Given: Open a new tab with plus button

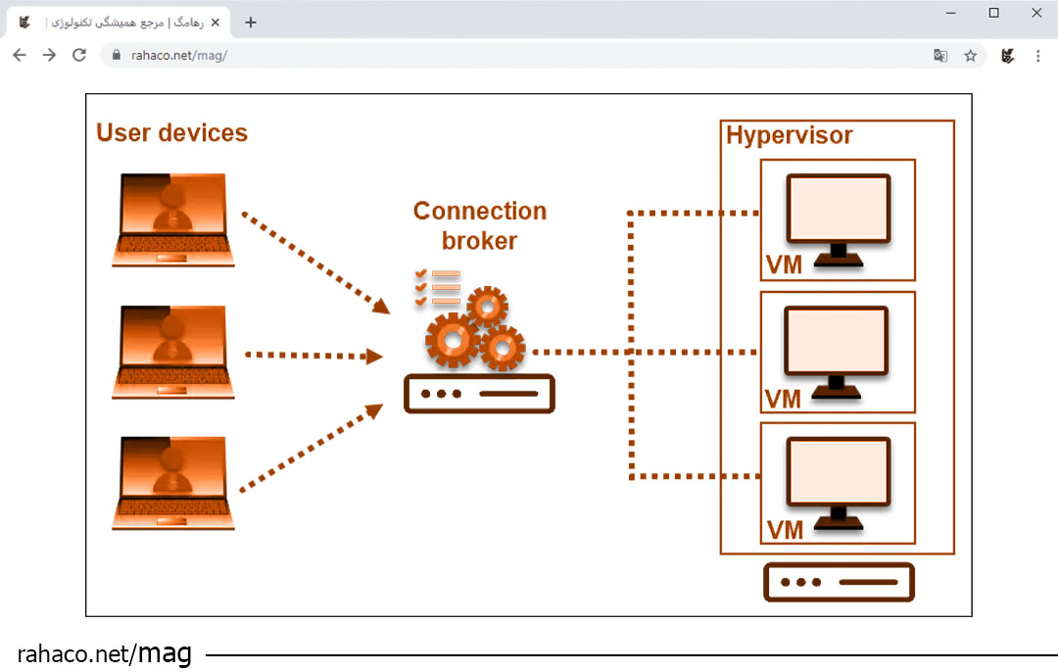Looking at the screenshot, I should (x=251, y=23).
